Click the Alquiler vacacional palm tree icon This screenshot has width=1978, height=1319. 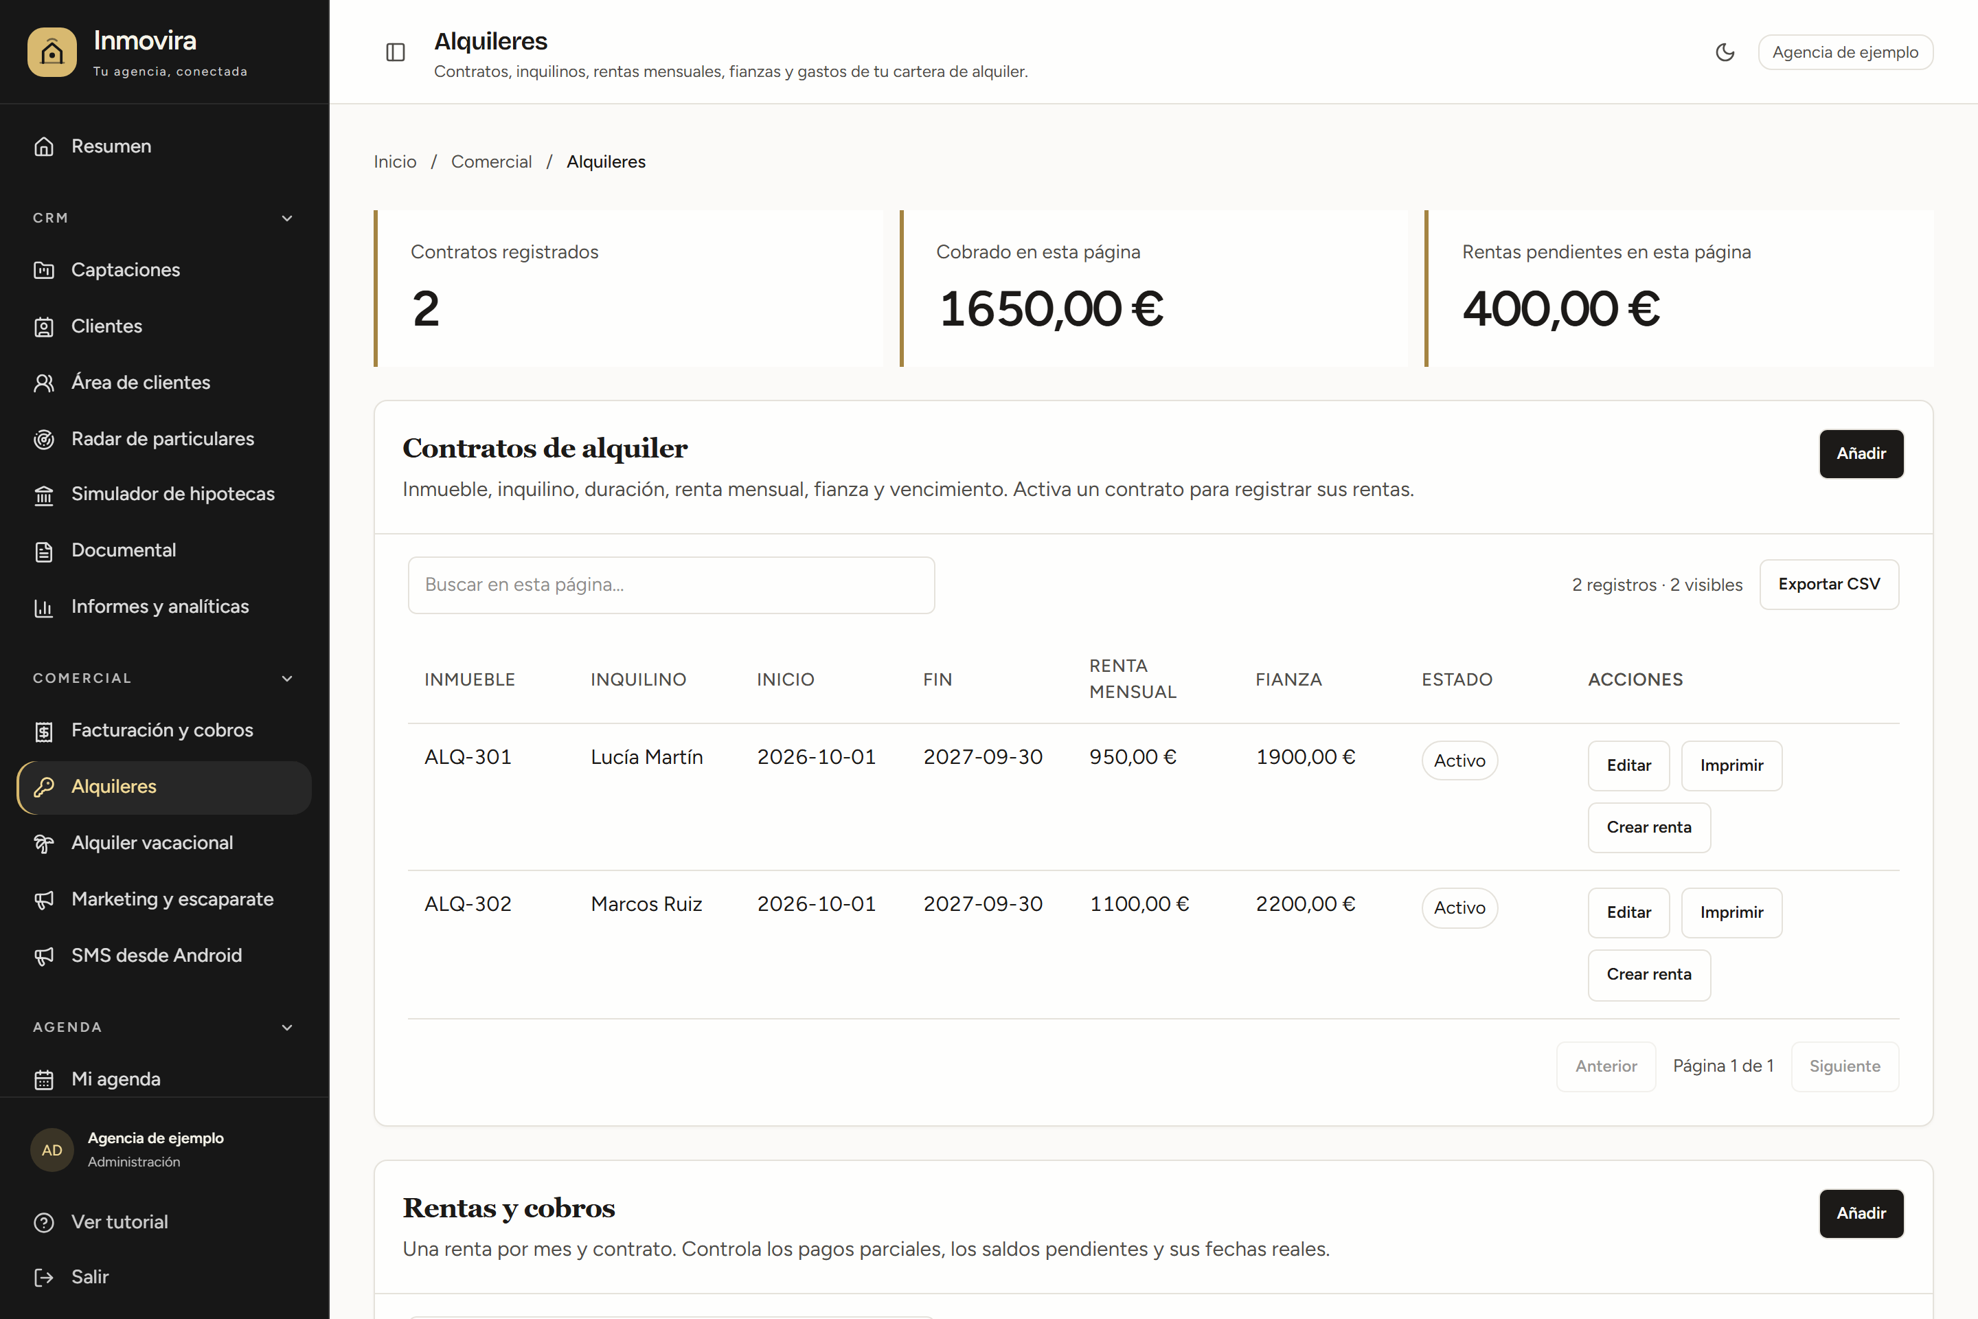[44, 844]
